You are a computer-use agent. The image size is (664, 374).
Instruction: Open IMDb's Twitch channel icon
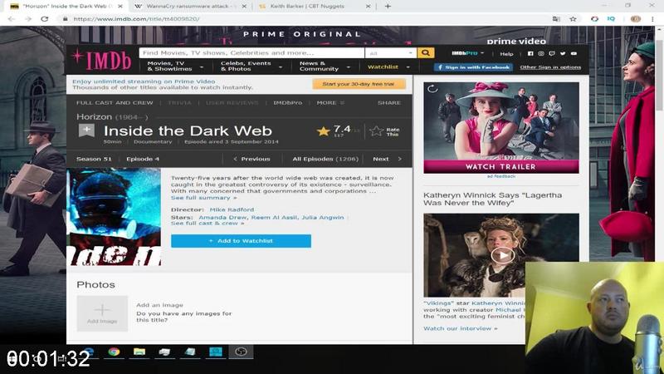coord(552,53)
